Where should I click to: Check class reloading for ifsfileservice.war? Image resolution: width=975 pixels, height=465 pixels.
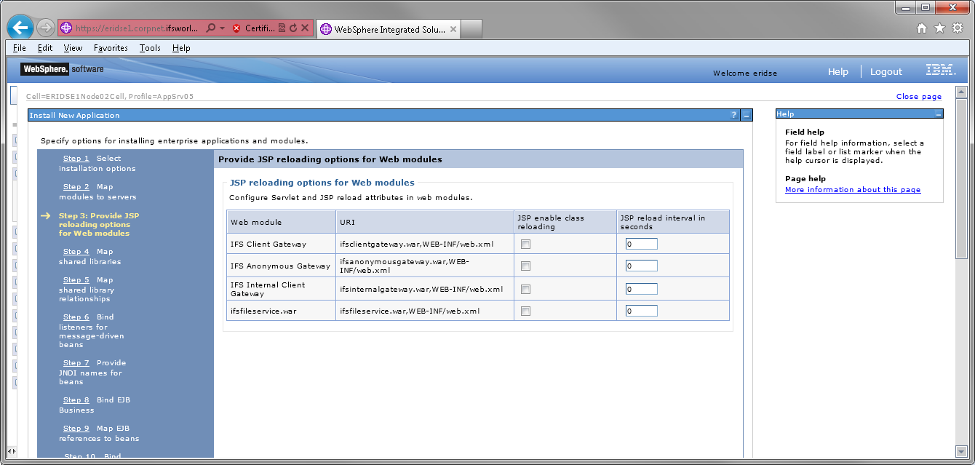click(525, 310)
